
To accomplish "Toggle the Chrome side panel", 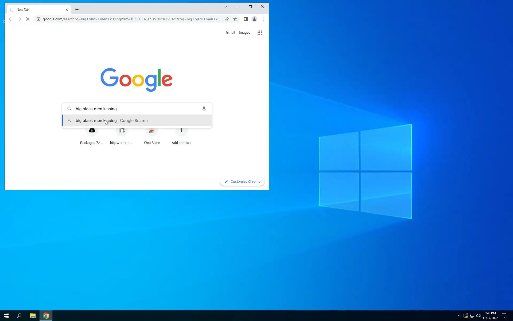I will tap(246, 19).
